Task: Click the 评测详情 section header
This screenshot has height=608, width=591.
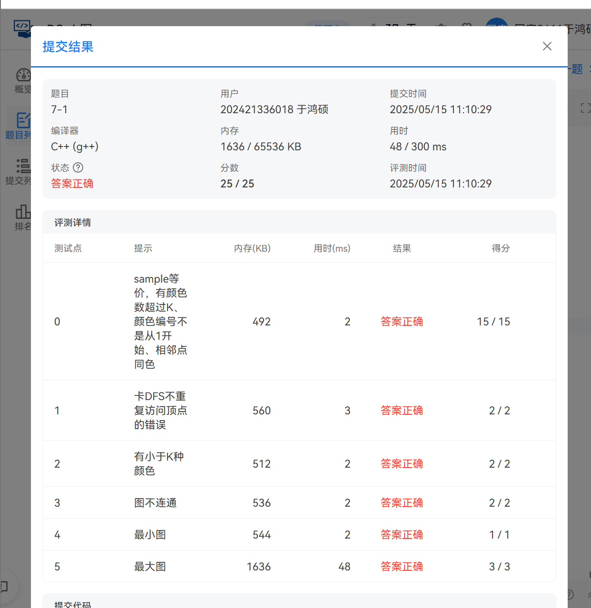Action: pos(73,223)
